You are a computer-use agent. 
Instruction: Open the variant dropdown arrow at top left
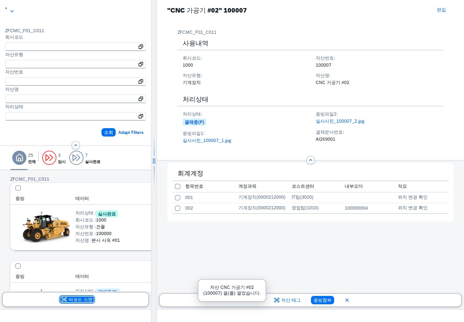point(12,11)
